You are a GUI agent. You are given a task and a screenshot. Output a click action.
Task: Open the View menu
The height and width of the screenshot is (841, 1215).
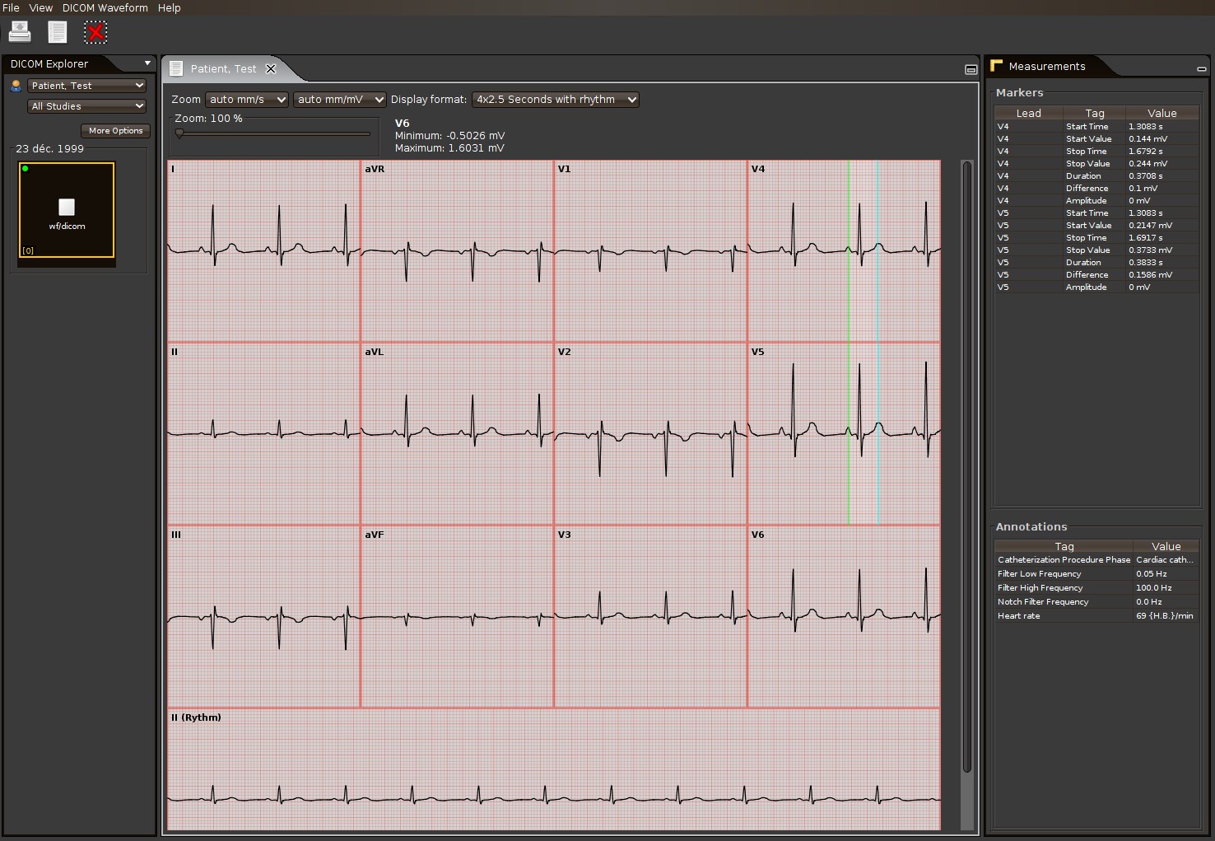(40, 7)
